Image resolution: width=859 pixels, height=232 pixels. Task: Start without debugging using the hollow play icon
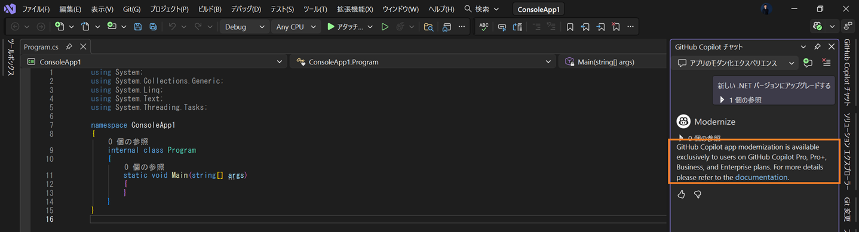385,27
